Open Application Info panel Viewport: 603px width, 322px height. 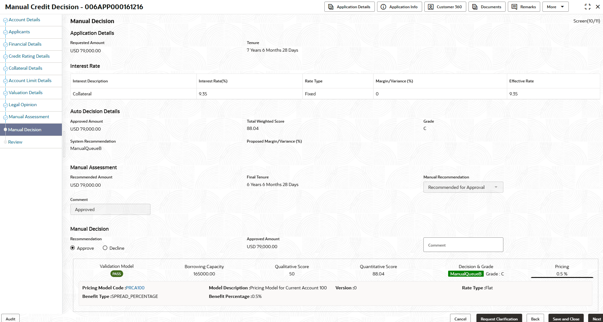tap(400, 7)
